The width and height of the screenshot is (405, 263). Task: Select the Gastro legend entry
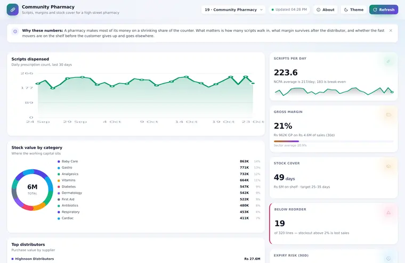point(159,168)
